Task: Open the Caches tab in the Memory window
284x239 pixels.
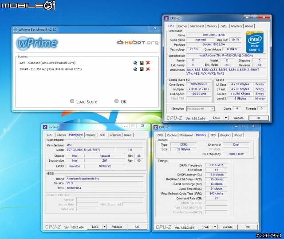Action: point(172,135)
